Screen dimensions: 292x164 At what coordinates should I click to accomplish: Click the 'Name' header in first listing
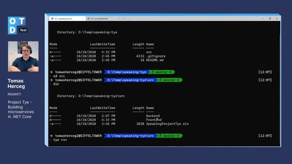click(150, 44)
